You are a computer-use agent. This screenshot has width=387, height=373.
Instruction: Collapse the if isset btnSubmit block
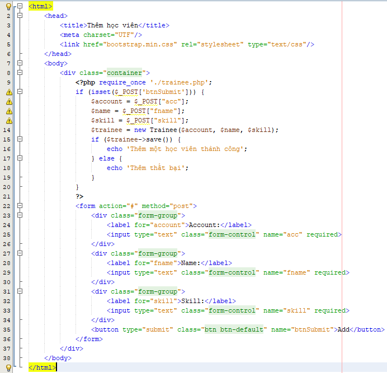(x=20, y=92)
